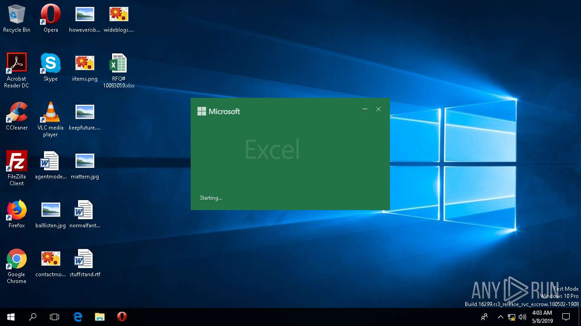The width and height of the screenshot is (581, 326).
Task: Open the Action Center notifications icon
Action: pyautogui.click(x=566, y=317)
